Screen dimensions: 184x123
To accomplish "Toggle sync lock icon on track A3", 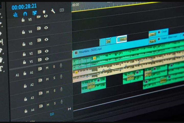I will [x=40, y=94].
